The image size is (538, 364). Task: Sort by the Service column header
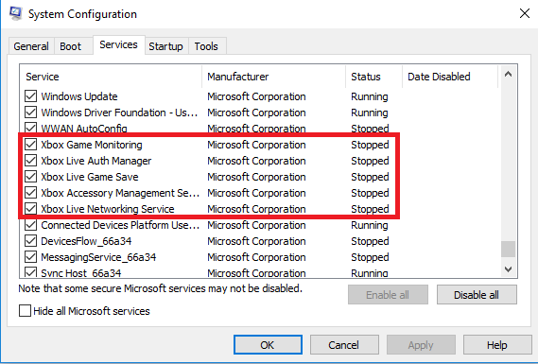pyautogui.click(x=112, y=77)
